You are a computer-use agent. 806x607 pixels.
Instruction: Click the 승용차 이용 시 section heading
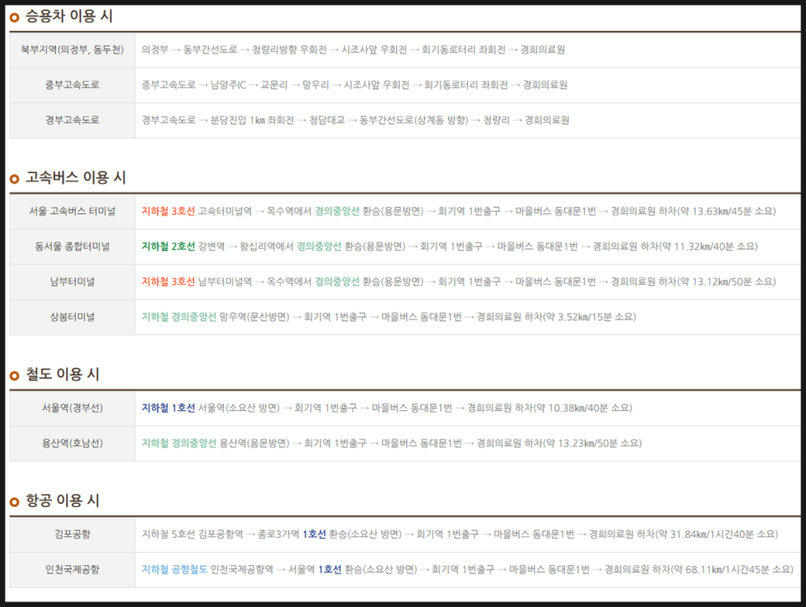(x=69, y=17)
